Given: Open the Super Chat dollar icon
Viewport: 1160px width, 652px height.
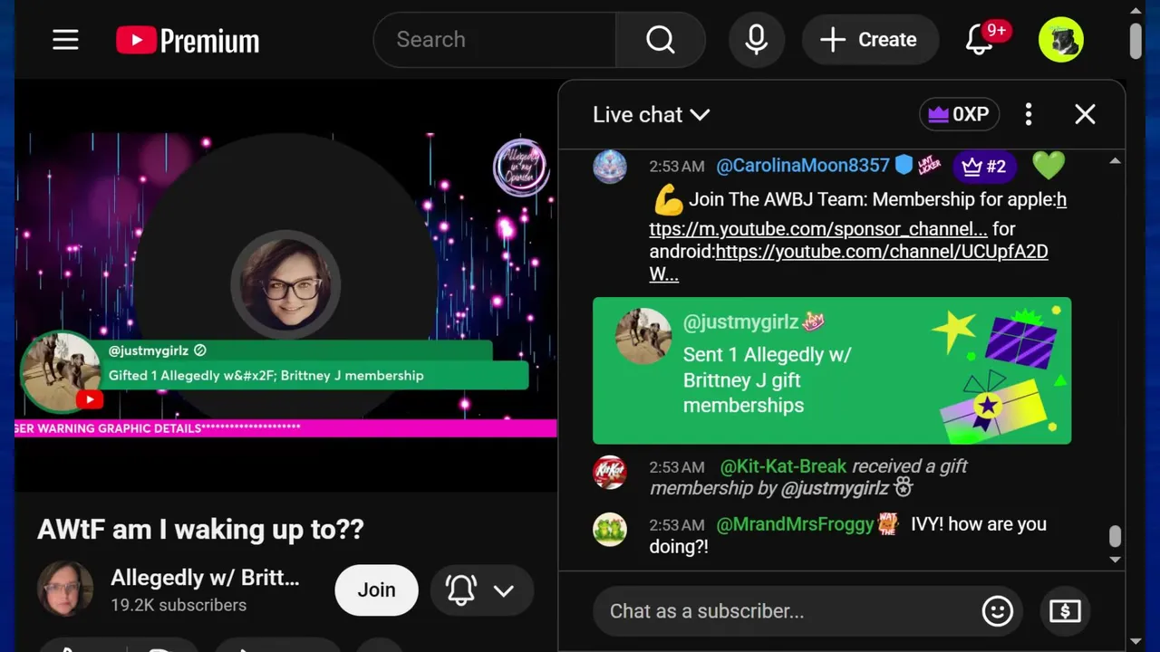Looking at the screenshot, I should (1065, 611).
